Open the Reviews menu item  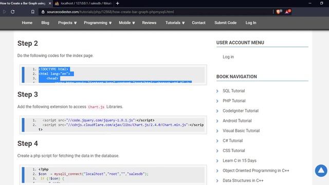tap(149, 23)
